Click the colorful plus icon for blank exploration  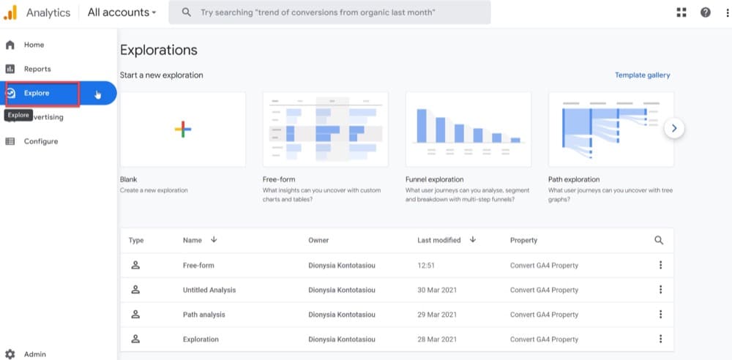[x=183, y=130]
